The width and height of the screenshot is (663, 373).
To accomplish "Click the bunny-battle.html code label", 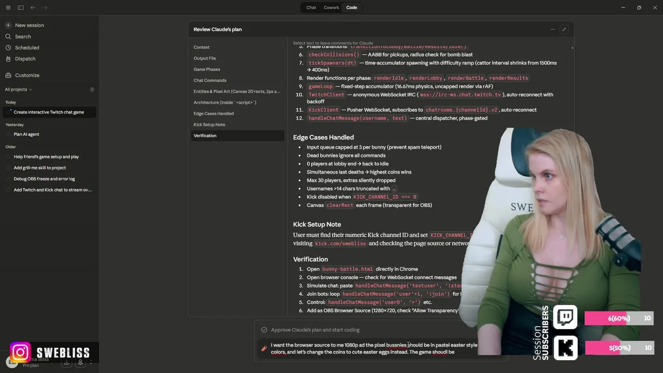I will click(x=348, y=269).
